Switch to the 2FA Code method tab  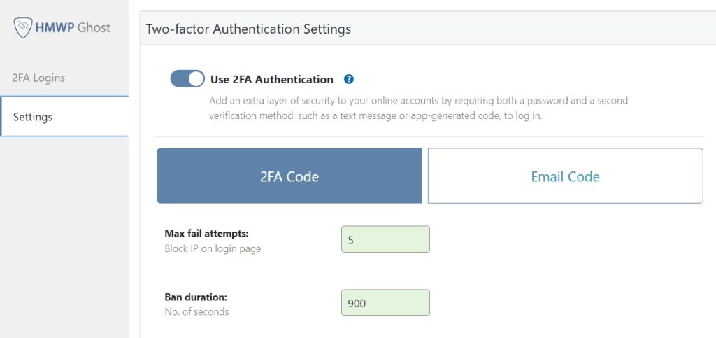pyautogui.click(x=289, y=176)
